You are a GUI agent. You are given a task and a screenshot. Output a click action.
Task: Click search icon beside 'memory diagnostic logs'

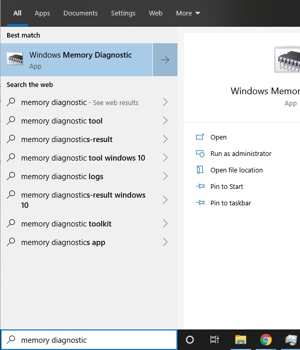point(11,176)
